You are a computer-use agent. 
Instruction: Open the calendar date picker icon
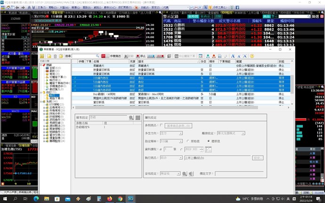point(209,149)
